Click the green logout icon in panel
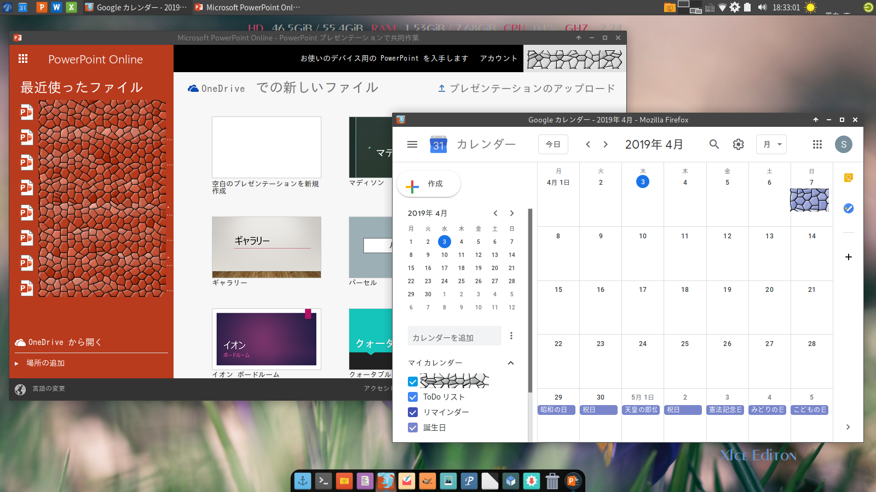This screenshot has width=876, height=492. pyautogui.click(x=868, y=7)
